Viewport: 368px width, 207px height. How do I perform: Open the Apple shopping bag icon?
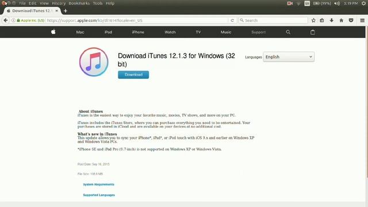313,32
